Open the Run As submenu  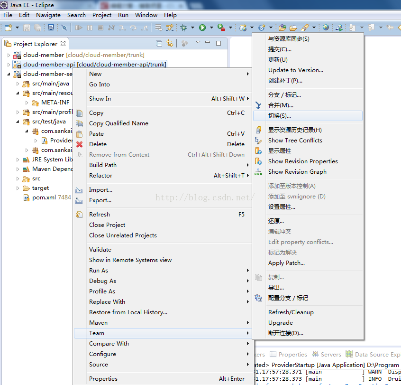click(163, 271)
